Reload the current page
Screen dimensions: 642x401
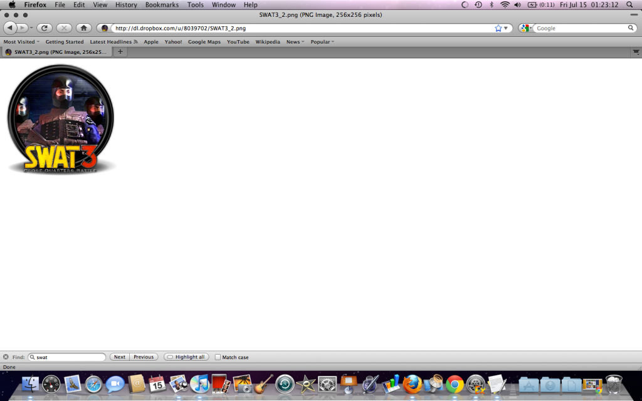(x=45, y=28)
